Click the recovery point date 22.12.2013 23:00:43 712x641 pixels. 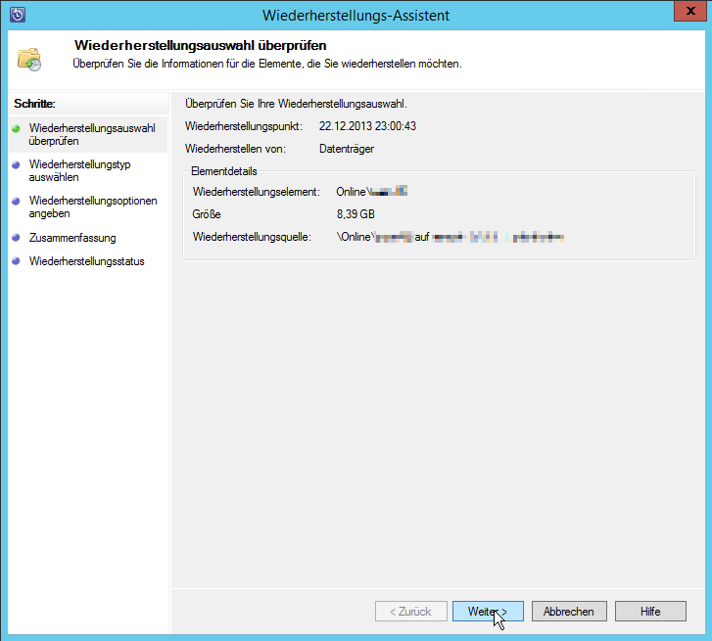pos(367,126)
